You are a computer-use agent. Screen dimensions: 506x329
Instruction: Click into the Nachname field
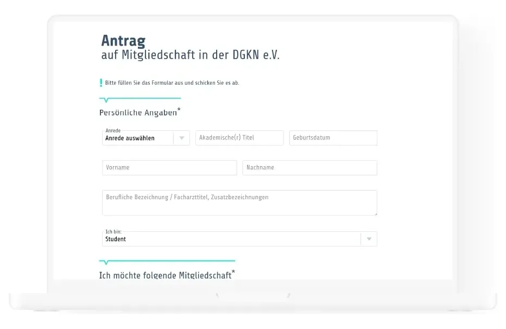tap(310, 168)
